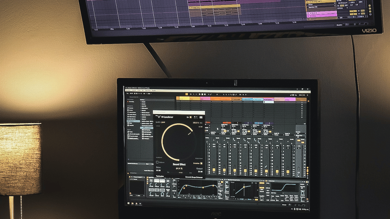
Task: Open Packs in browser places
Action: point(131,132)
